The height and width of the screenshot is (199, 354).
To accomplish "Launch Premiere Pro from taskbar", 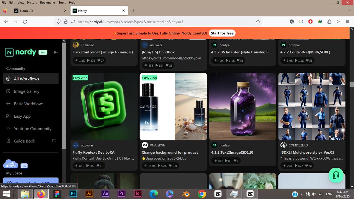I will click(x=121, y=194).
